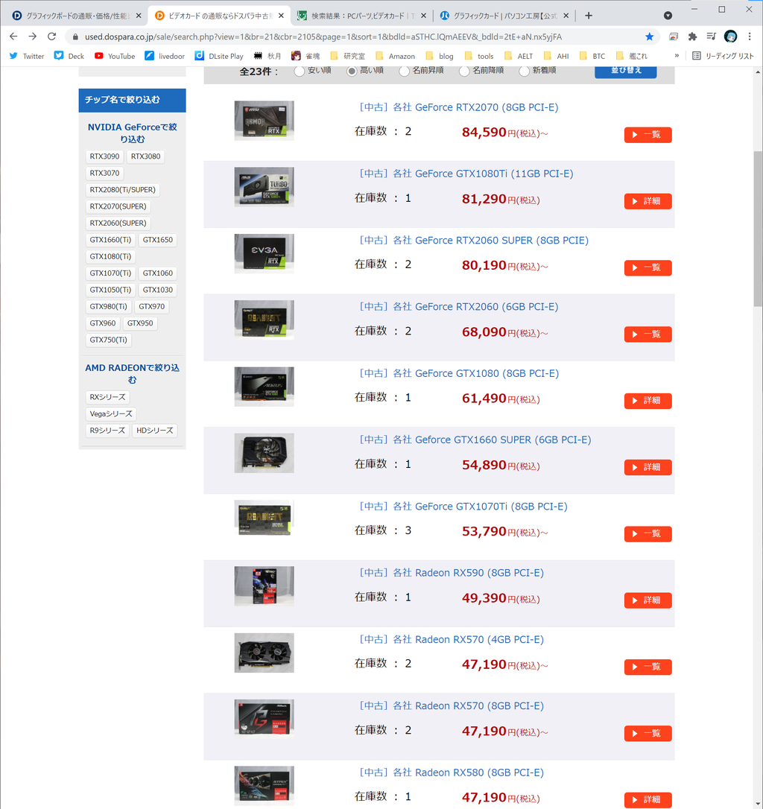Viewport: 763px width, 809px height.
Task: Click 一覧 button for RTX2070 row
Action: tap(648, 135)
